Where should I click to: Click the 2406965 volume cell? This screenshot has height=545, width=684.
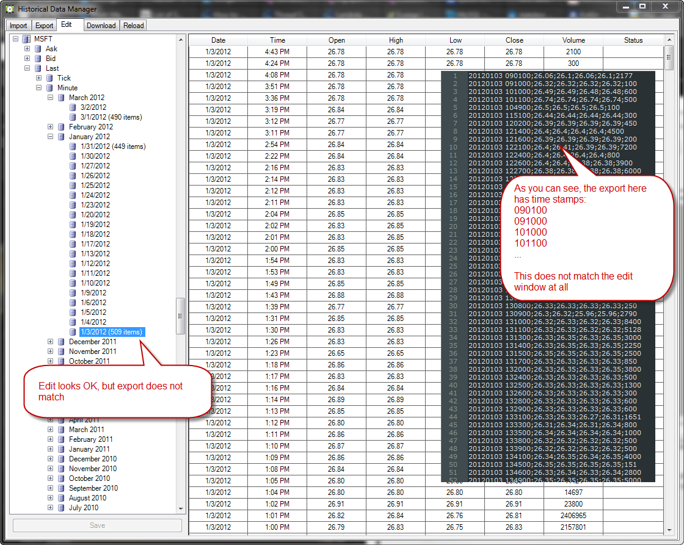point(573,516)
